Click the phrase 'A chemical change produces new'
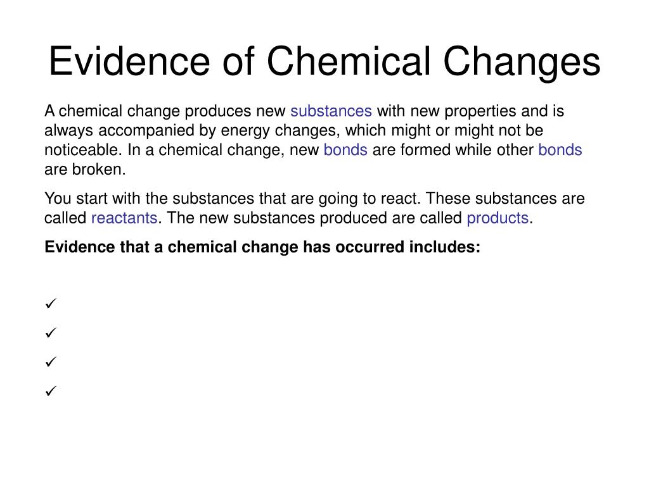 click(x=165, y=111)
